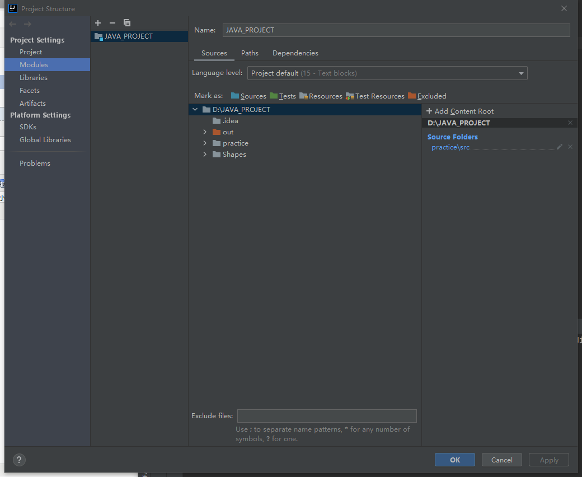Screen dimensions: 582x477
Task: Add a new module with plus icon
Action: (x=98, y=23)
